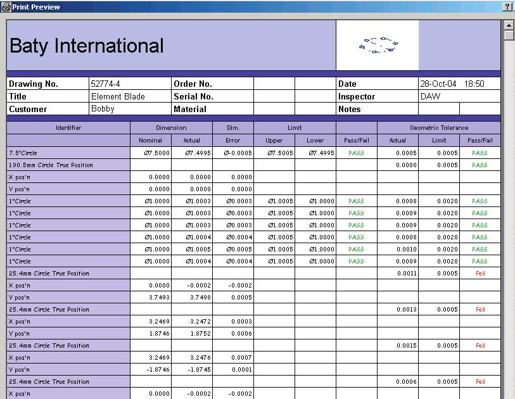515x399 pixels.
Task: Click the Dim. column header
Action: [x=233, y=128]
